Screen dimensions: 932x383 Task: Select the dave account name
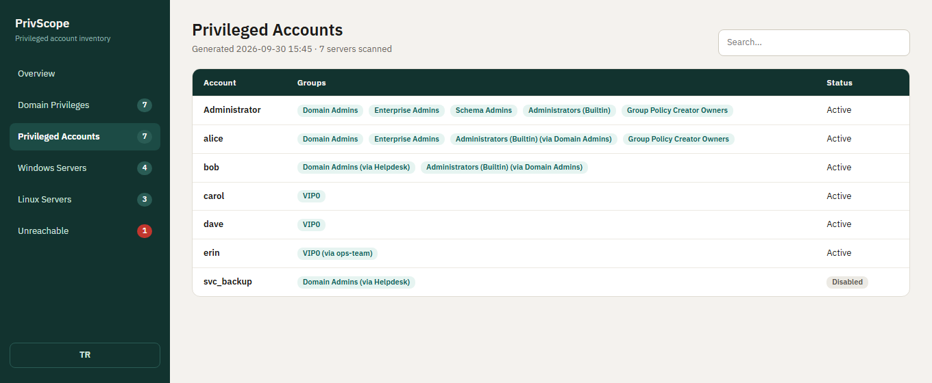(213, 224)
